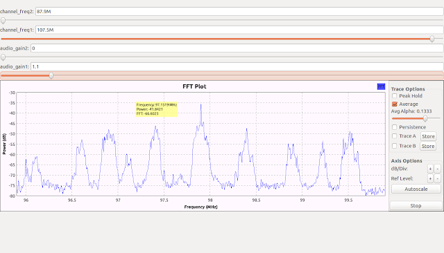Click the blue FFT legend icon
The height and width of the screenshot is (253, 444).
tap(381, 86)
